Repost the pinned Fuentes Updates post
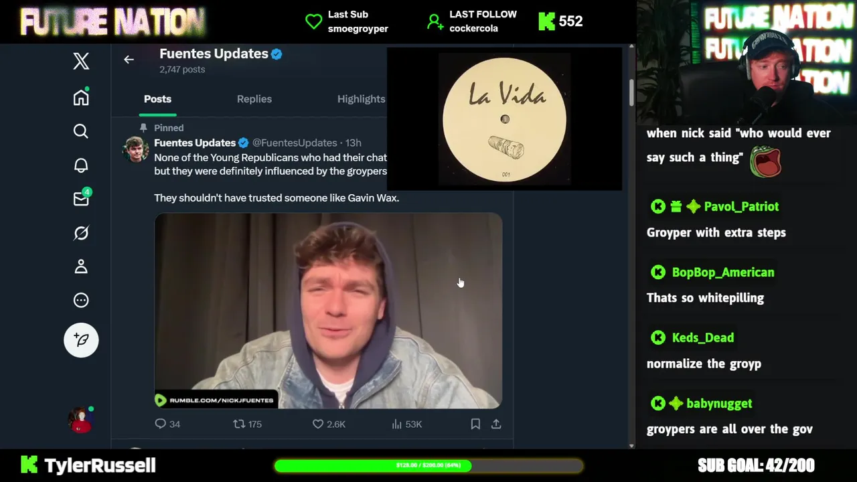 click(247, 424)
